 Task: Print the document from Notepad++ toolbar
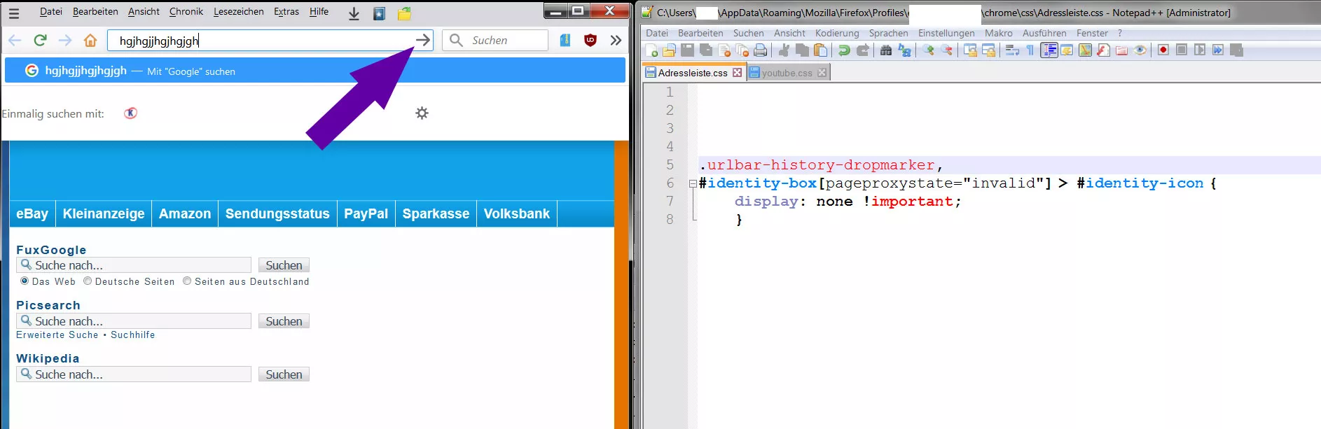760,50
